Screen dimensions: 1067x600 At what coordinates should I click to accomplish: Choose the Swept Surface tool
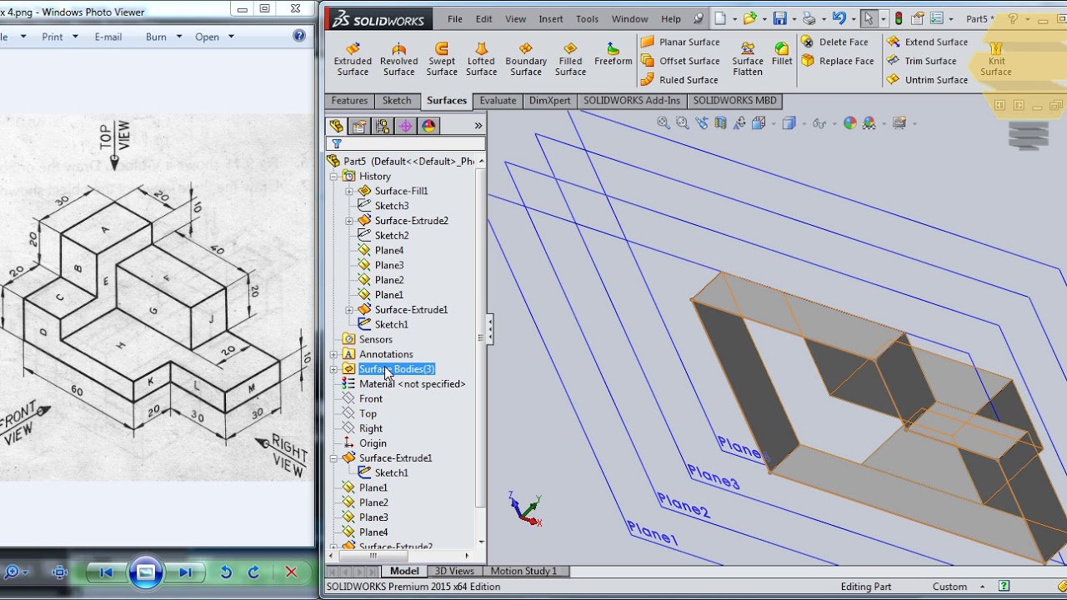point(442,59)
